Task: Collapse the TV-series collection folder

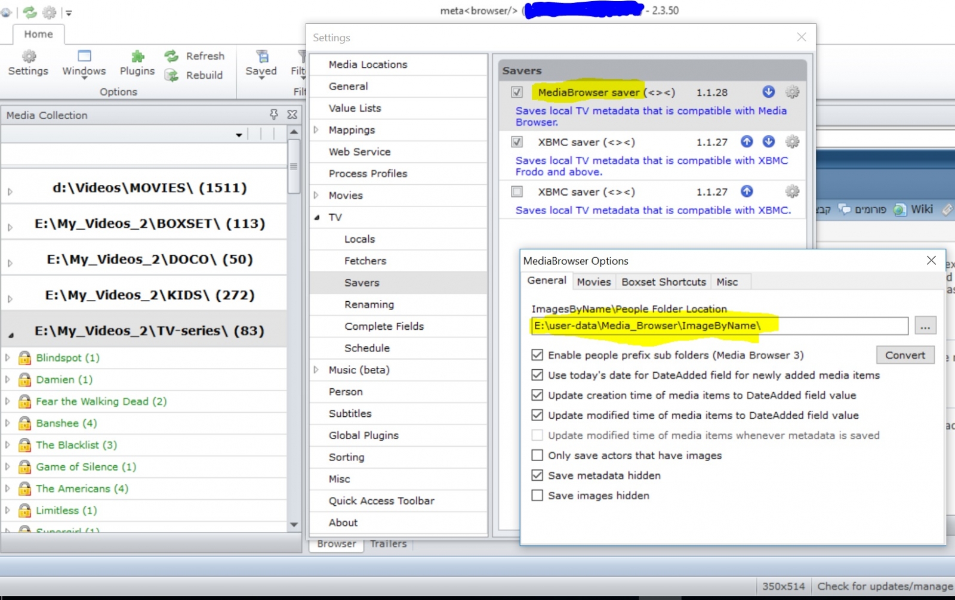Action: [11, 335]
